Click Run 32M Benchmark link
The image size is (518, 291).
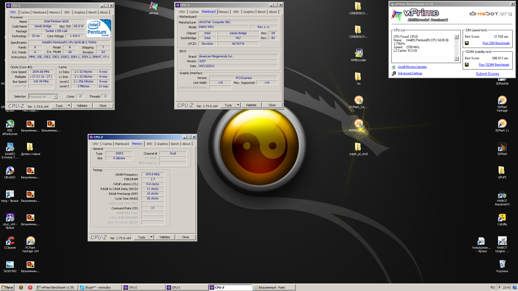[x=496, y=43]
